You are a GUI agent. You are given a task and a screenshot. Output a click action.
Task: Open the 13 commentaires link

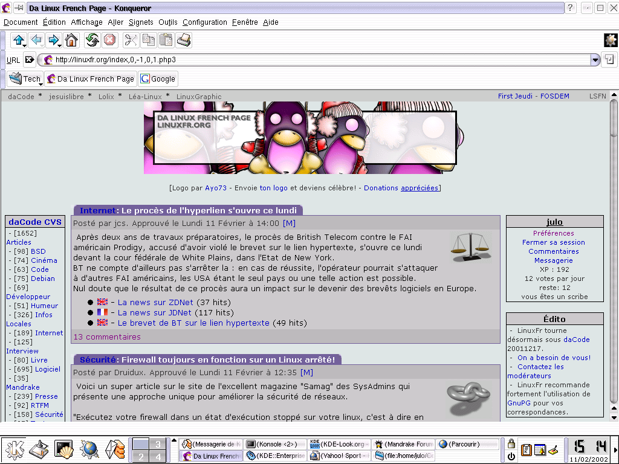tap(107, 337)
